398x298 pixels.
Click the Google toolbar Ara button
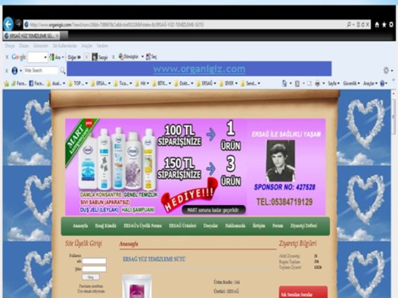click(x=55, y=57)
